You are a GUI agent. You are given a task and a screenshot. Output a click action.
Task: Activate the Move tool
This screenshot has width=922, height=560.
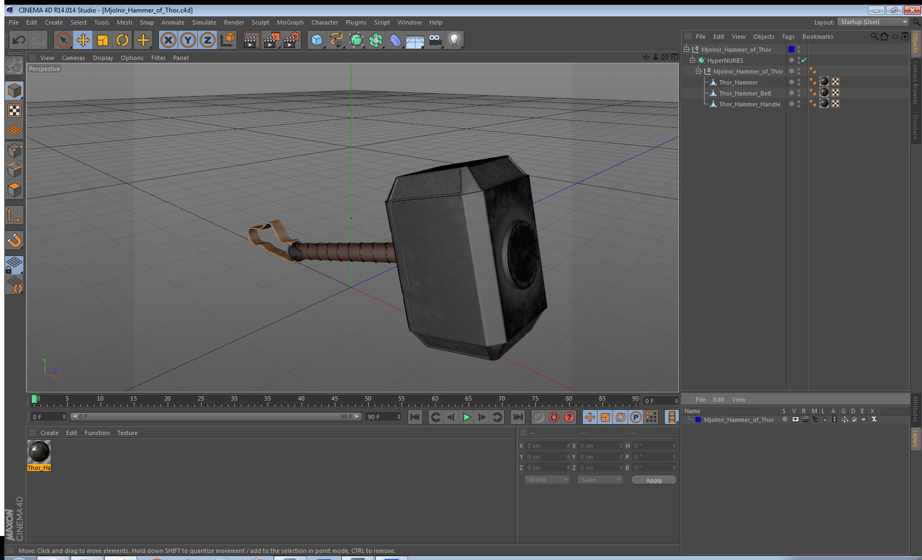click(x=83, y=40)
